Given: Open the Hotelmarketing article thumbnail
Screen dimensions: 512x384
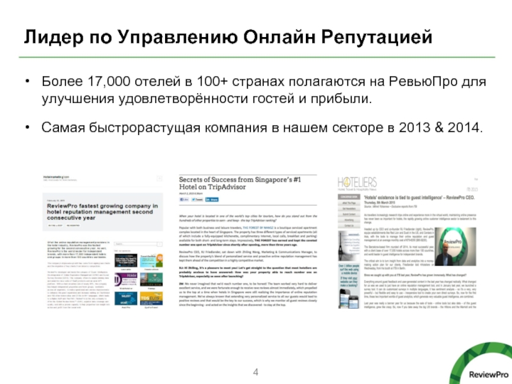Looking at the screenshot, I should (103, 242).
